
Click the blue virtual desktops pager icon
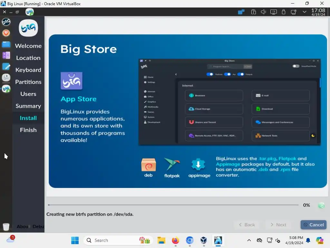[x=241, y=12]
